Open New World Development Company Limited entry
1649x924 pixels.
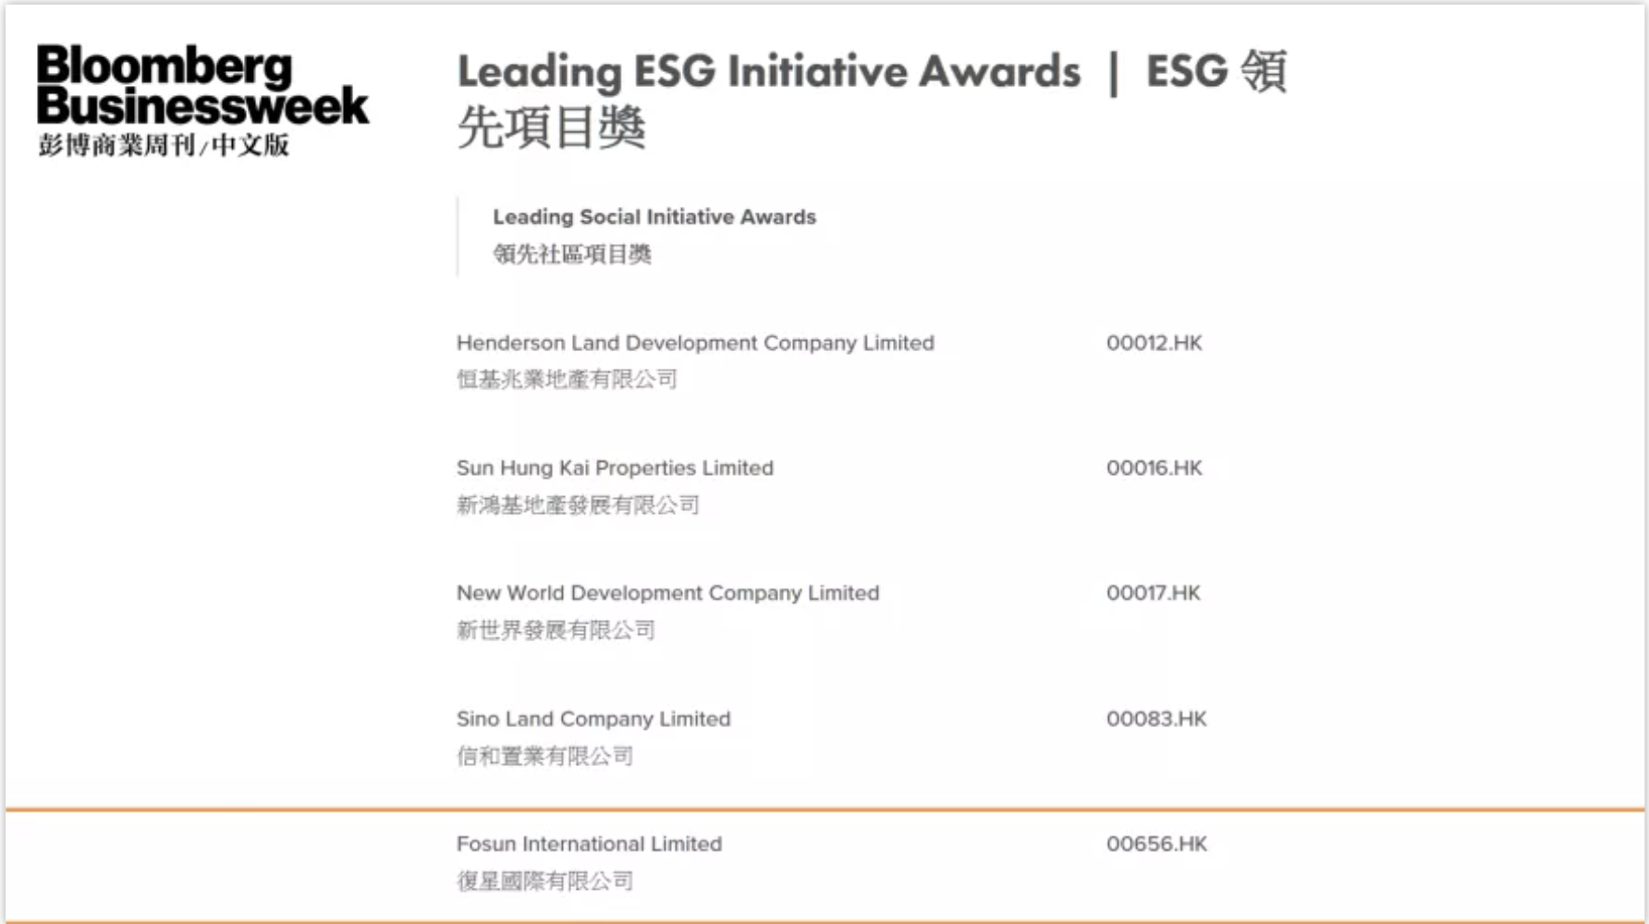point(667,593)
